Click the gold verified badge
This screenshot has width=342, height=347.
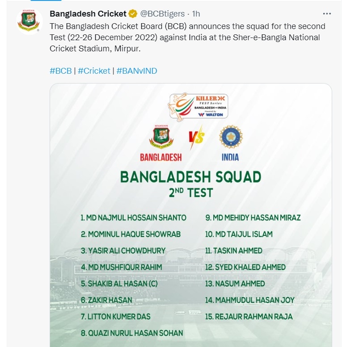coord(133,14)
